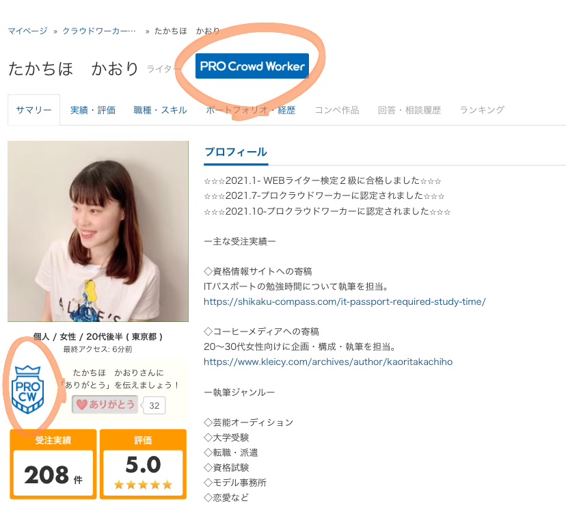Click the WEBライター検定２級に合格しました line

[x=323, y=180]
